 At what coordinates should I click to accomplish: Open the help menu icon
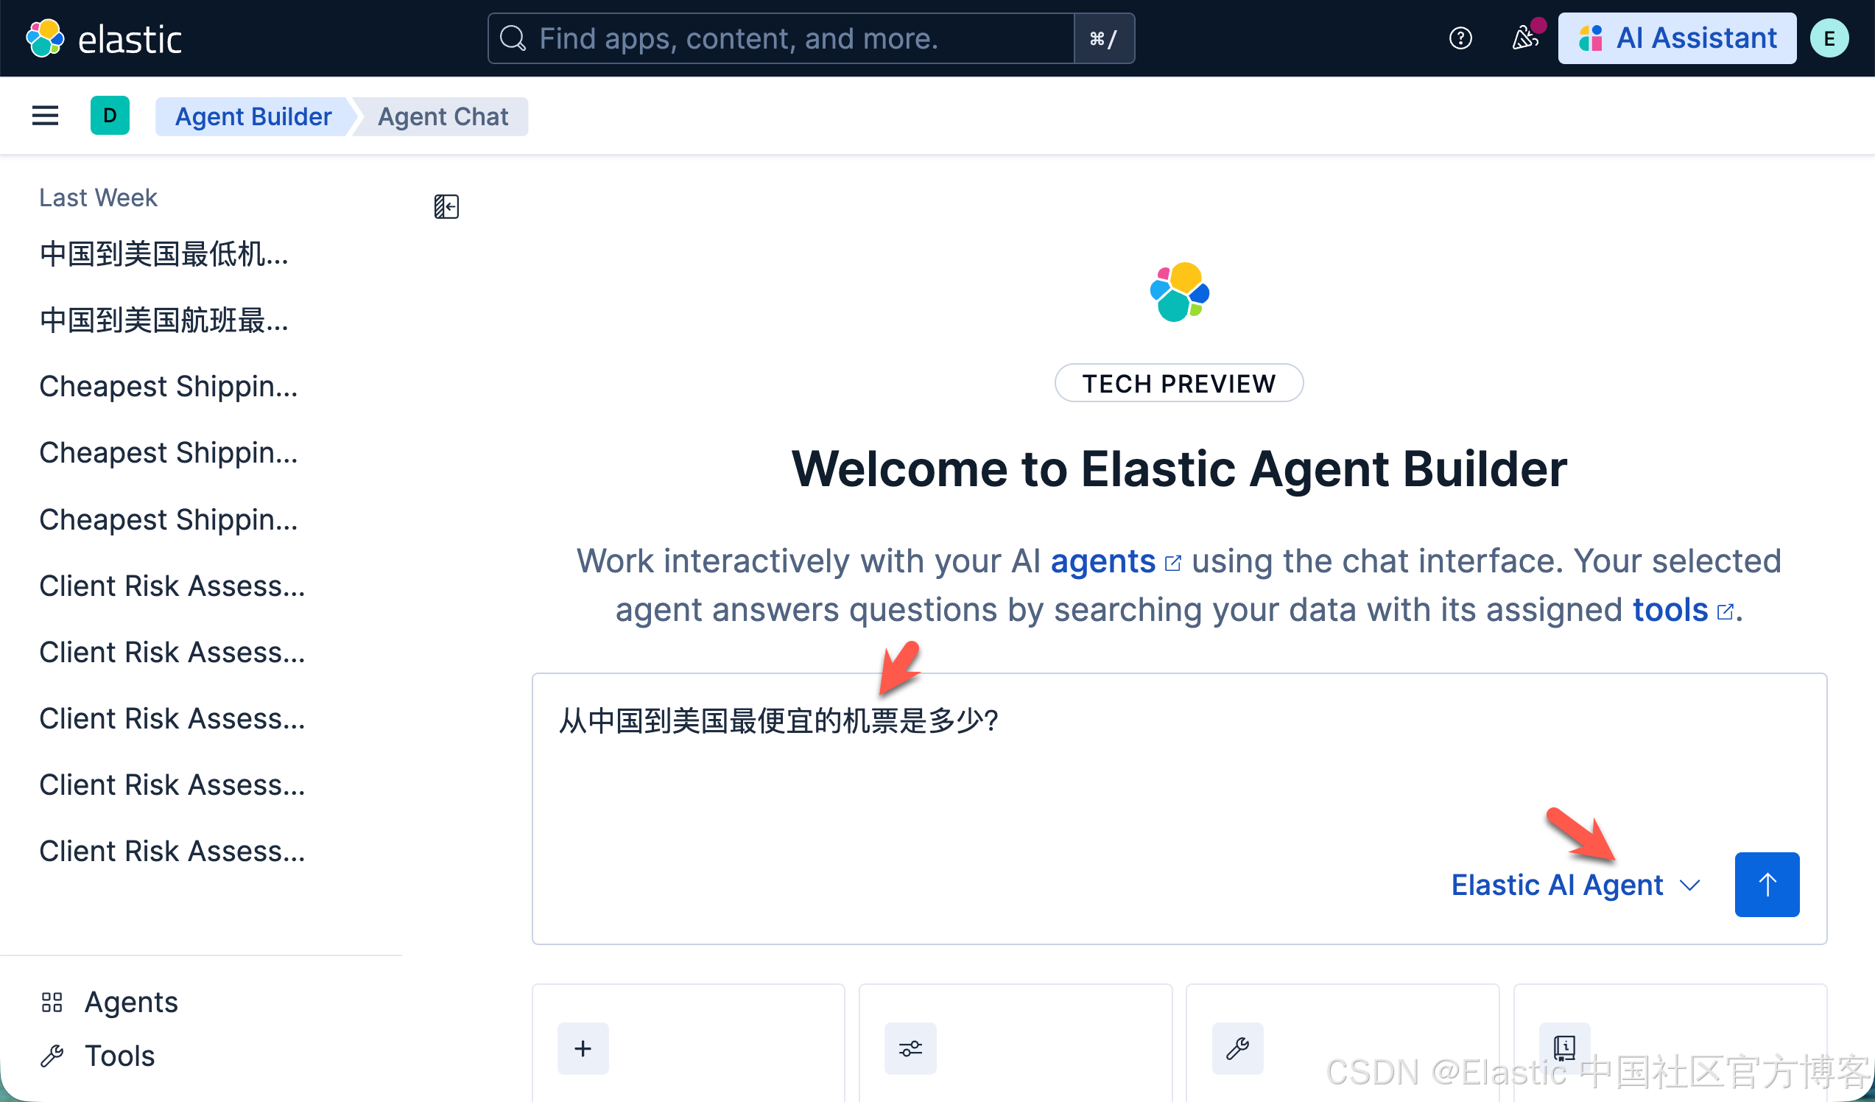[x=1460, y=38]
